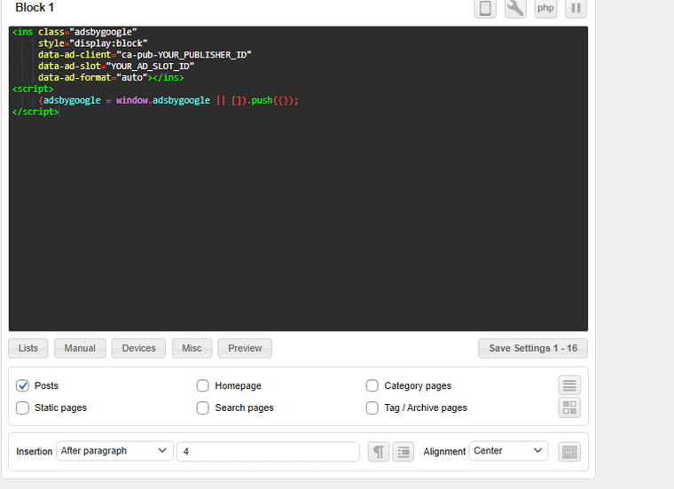The height and width of the screenshot is (489, 674).
Task: Enable the Category pages checkbox
Action: pyautogui.click(x=372, y=385)
